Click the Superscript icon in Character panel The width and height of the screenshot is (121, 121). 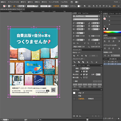click(x=85, y=44)
